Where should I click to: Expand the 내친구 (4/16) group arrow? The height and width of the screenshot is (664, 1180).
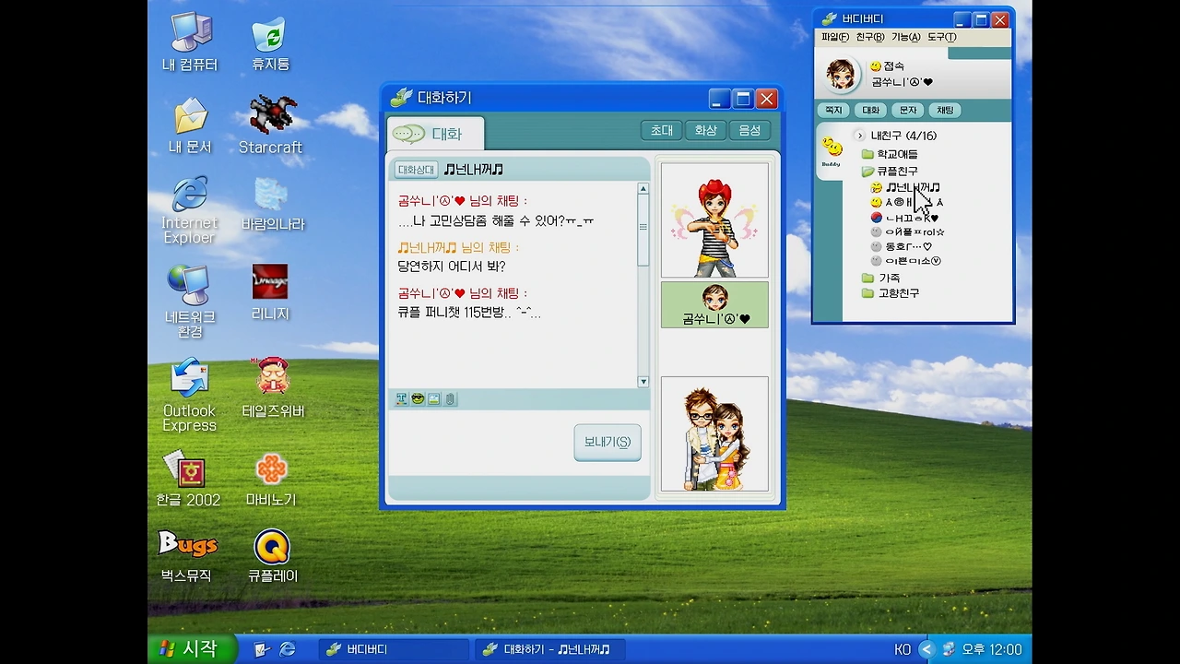[x=859, y=136]
